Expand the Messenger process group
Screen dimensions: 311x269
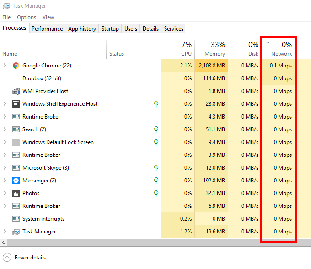[5, 181]
